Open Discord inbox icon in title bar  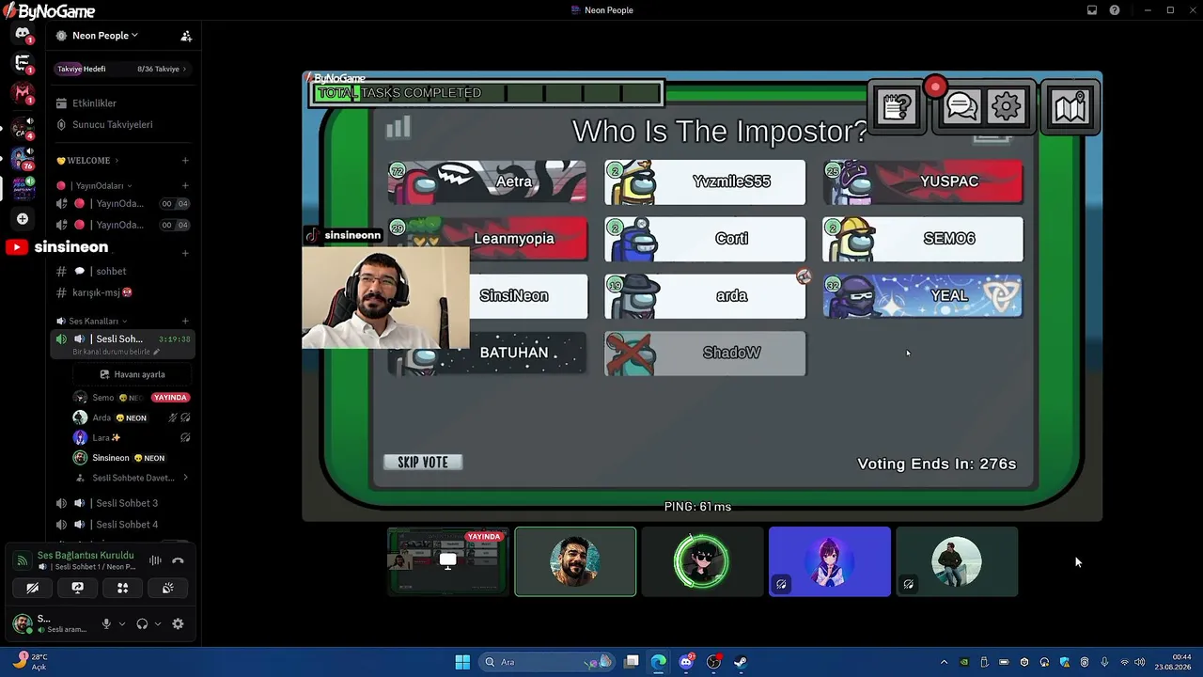click(1092, 10)
